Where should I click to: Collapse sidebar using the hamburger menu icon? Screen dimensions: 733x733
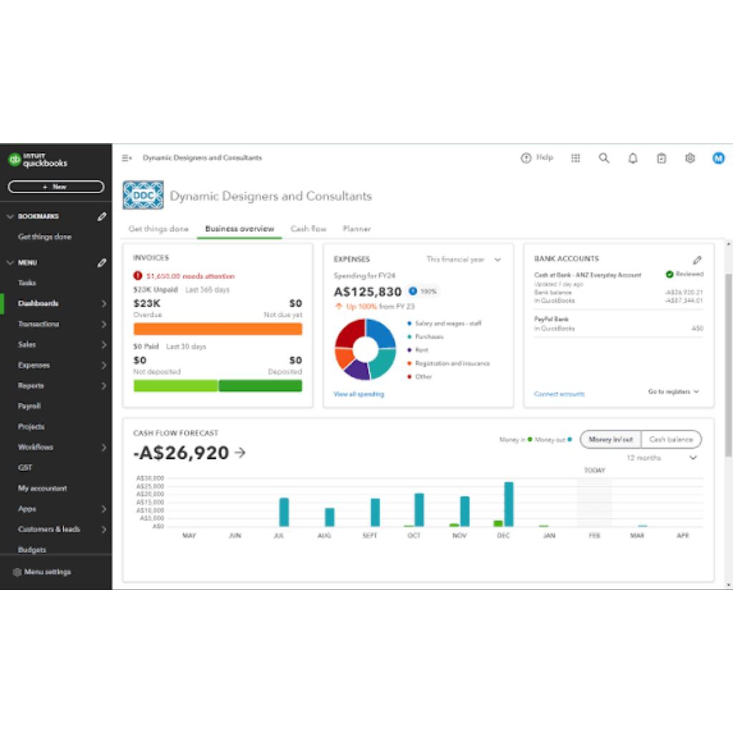point(127,158)
